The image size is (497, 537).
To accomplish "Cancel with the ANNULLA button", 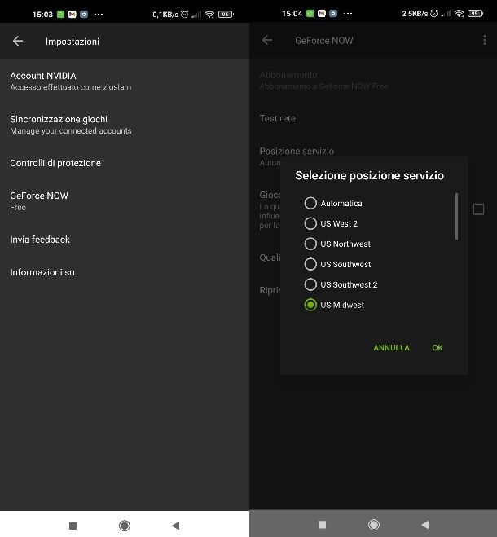I will coord(392,348).
